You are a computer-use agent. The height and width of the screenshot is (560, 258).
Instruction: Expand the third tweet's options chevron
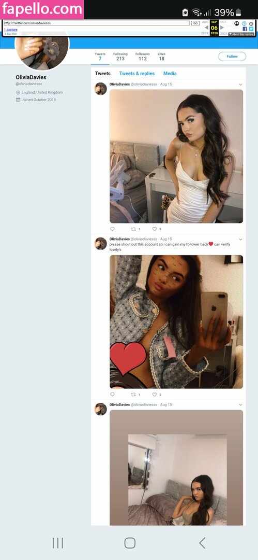click(240, 405)
